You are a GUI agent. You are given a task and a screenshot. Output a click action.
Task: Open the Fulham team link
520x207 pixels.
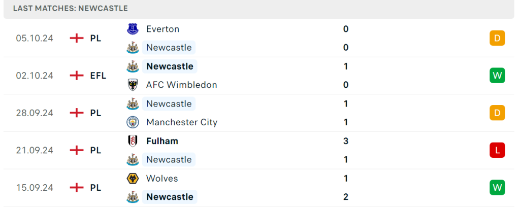click(x=162, y=141)
